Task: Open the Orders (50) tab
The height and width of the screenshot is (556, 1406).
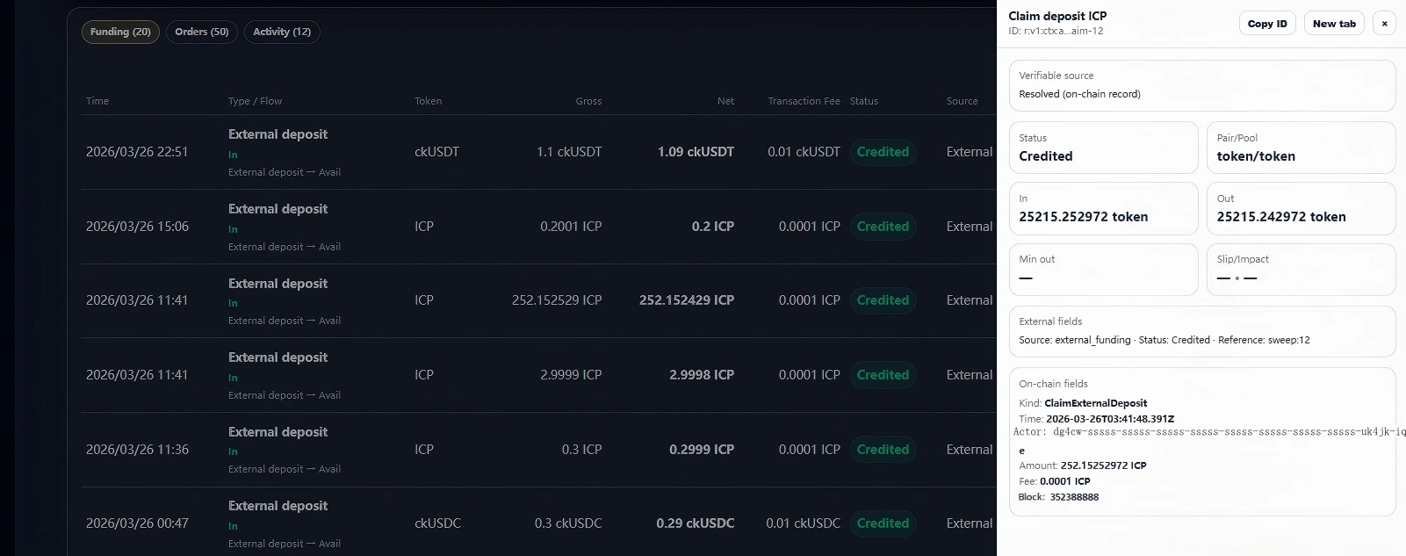Action: [x=201, y=32]
